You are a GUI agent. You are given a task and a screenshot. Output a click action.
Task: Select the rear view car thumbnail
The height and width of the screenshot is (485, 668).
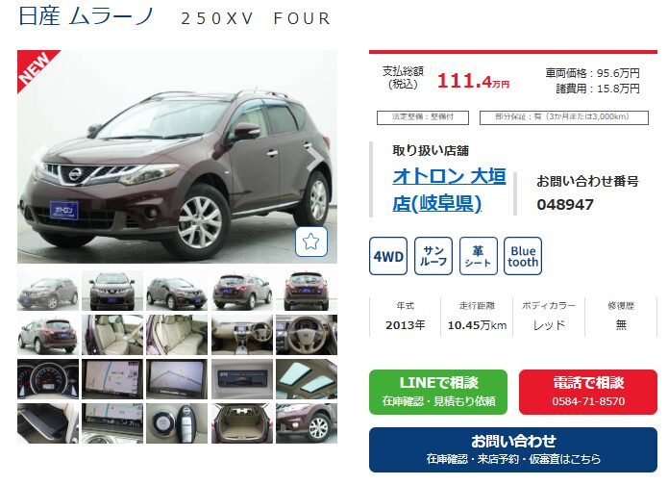(307, 291)
